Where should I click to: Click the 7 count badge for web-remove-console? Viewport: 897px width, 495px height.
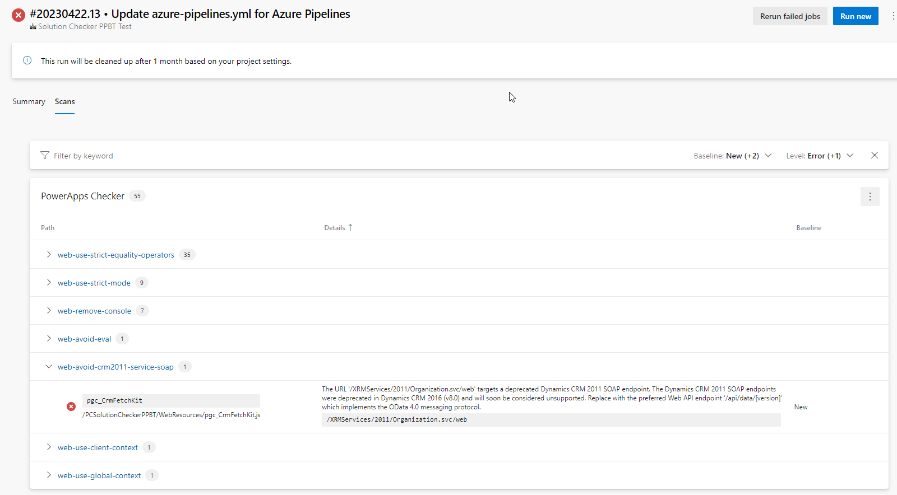click(x=142, y=311)
